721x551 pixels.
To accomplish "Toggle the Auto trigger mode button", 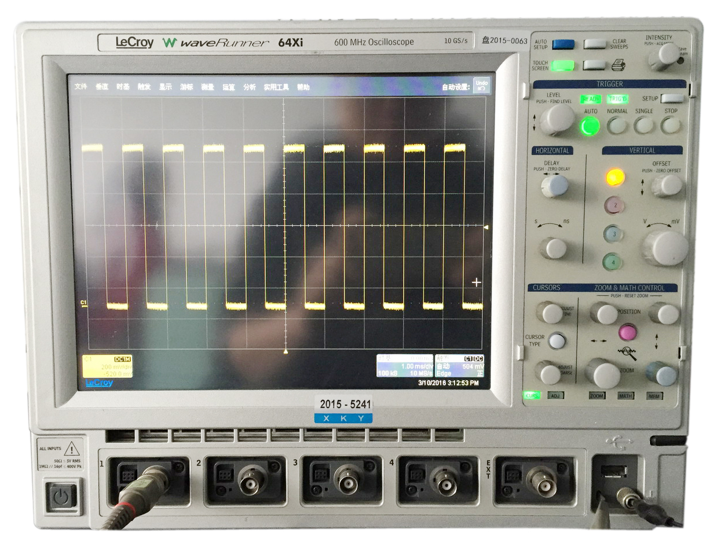I will (590, 126).
